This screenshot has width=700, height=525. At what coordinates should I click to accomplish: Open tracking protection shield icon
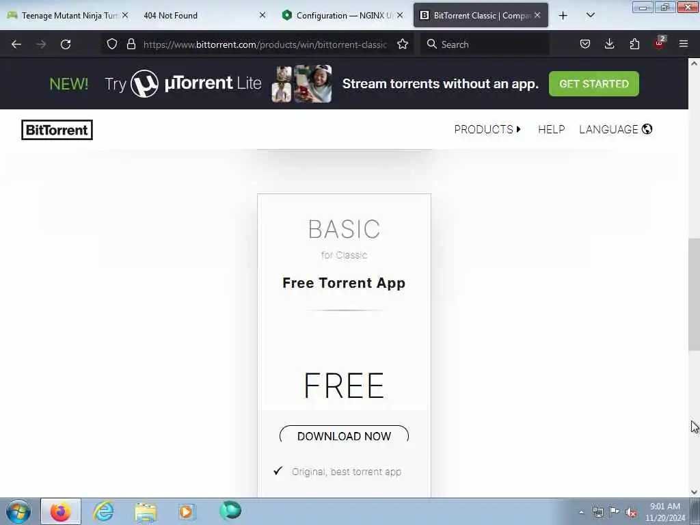(112, 44)
